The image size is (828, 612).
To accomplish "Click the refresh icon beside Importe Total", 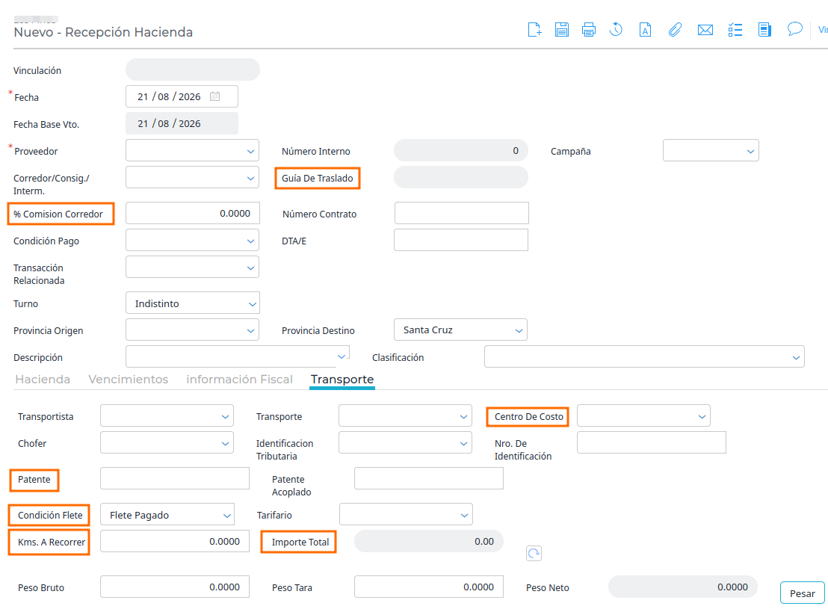I will (534, 554).
